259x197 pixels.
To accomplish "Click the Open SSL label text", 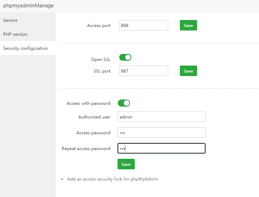I will pos(101,60).
